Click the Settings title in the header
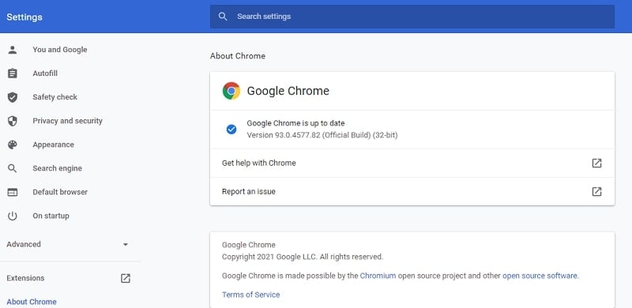The width and height of the screenshot is (632, 308). tap(24, 17)
